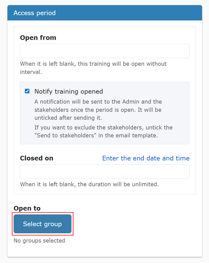The image size is (209, 263).
Task: Click blank area right of Select group
Action: 134,224
